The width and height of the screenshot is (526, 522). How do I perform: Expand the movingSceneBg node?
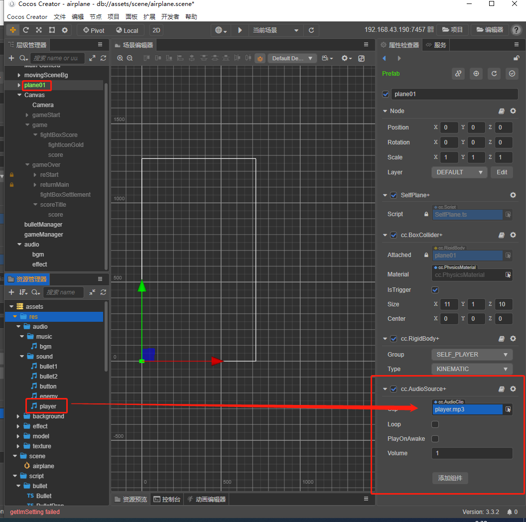tap(19, 75)
